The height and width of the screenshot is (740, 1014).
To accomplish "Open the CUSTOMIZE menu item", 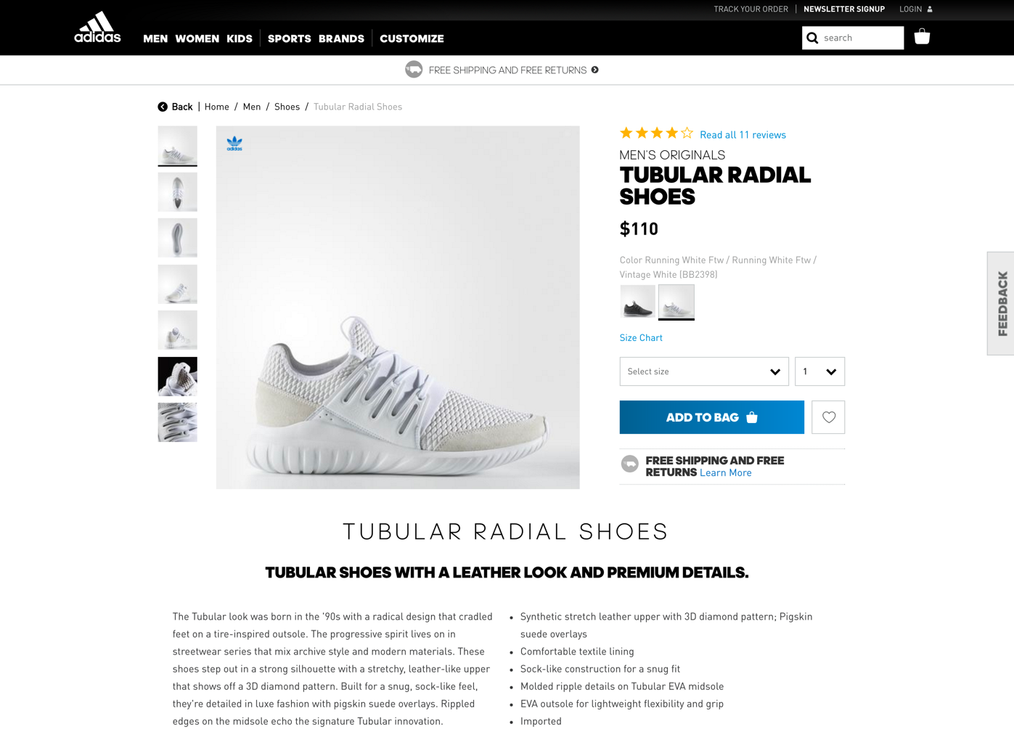I will coord(412,38).
